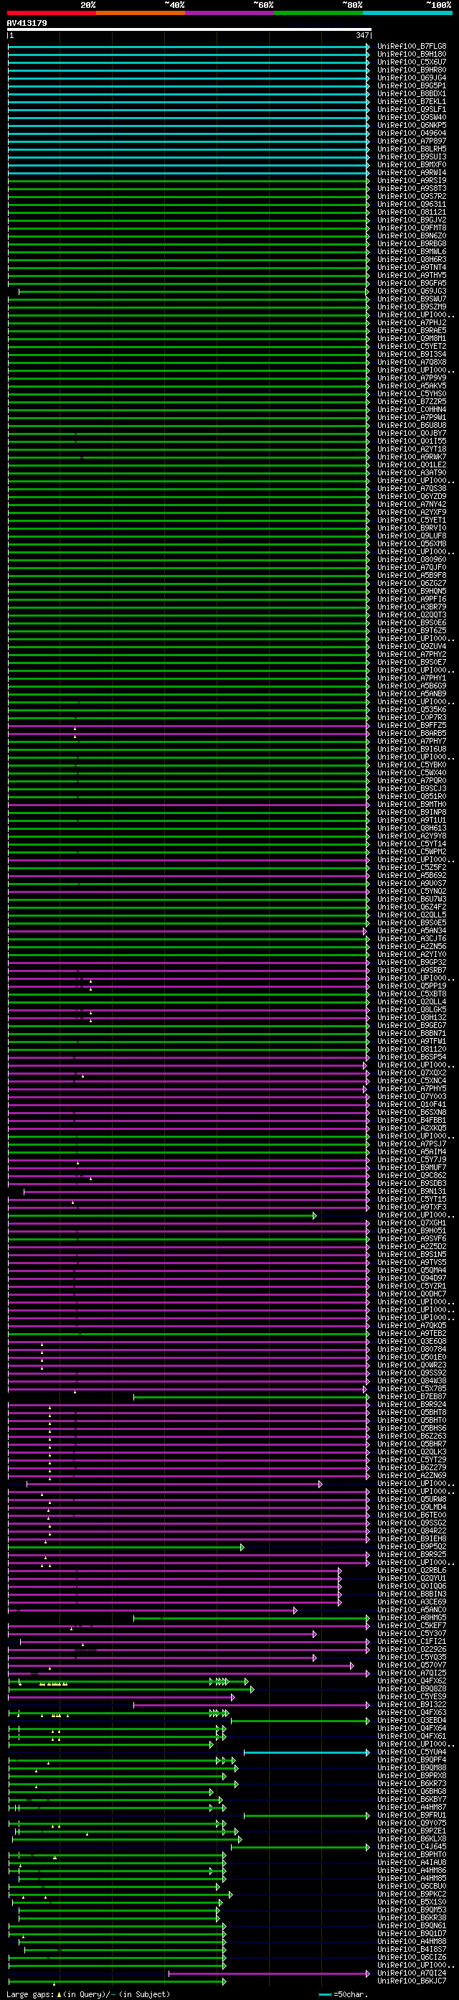Click the UniRef100_B8BDX1 label
459x2000 pixels.
pyautogui.click(x=412, y=94)
